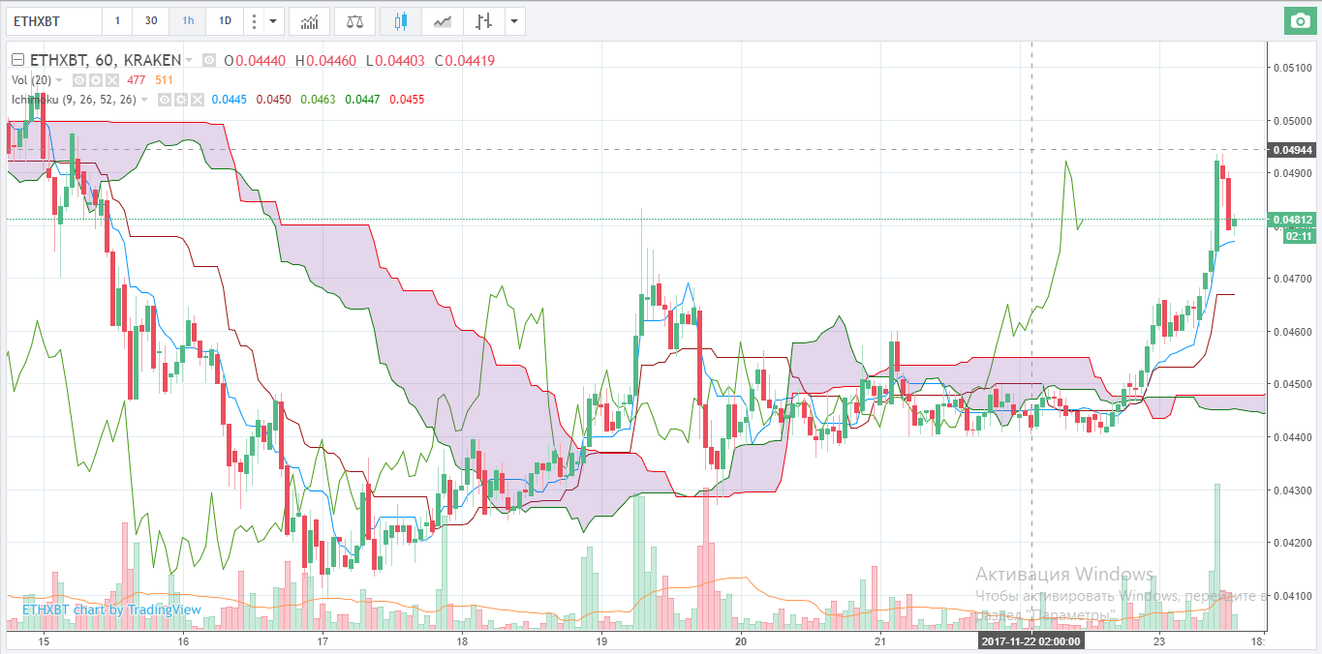Image resolution: width=1322 pixels, height=654 pixels.
Task: Select the 1 minute interval button
Action: [117, 20]
